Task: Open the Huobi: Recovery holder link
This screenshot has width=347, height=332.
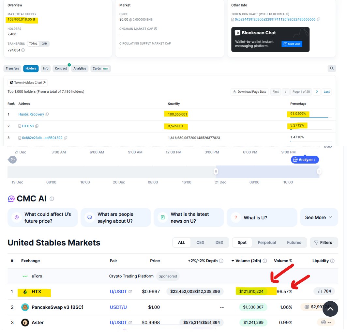Action: click(31, 114)
